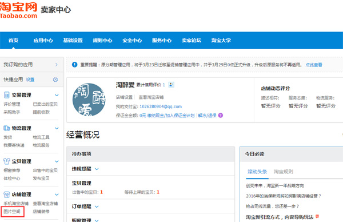343x222 pixels.
Task: Click the 店铺管理 shop icon
Action: 6,195
